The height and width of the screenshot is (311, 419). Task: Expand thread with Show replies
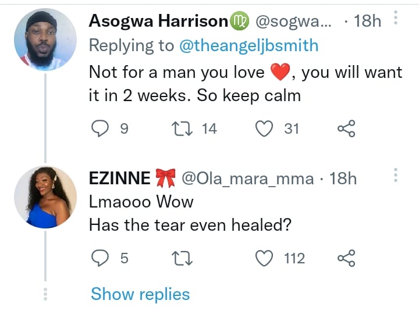point(140,294)
